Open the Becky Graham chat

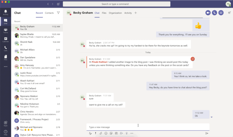click(37, 28)
